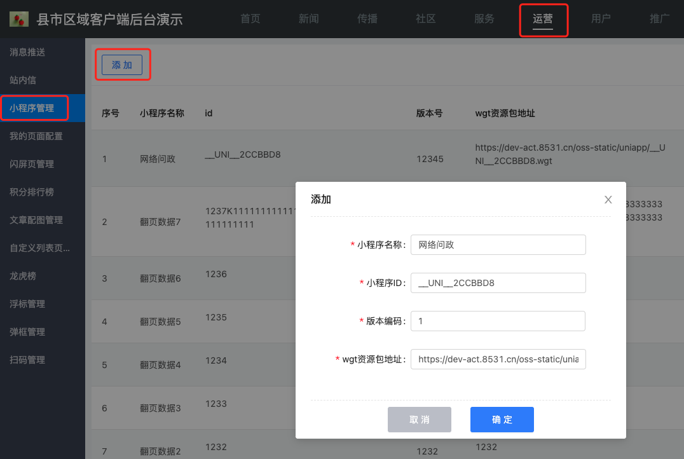Click the 添加 button above the table
684x459 pixels.
point(122,65)
